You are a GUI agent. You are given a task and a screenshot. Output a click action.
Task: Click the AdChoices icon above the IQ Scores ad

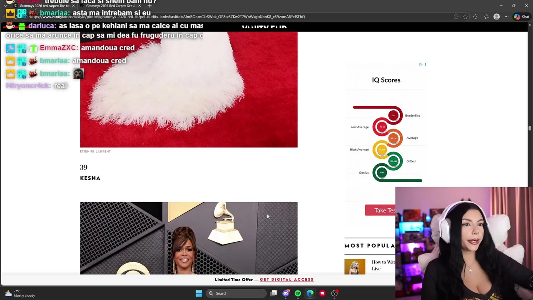point(421,65)
